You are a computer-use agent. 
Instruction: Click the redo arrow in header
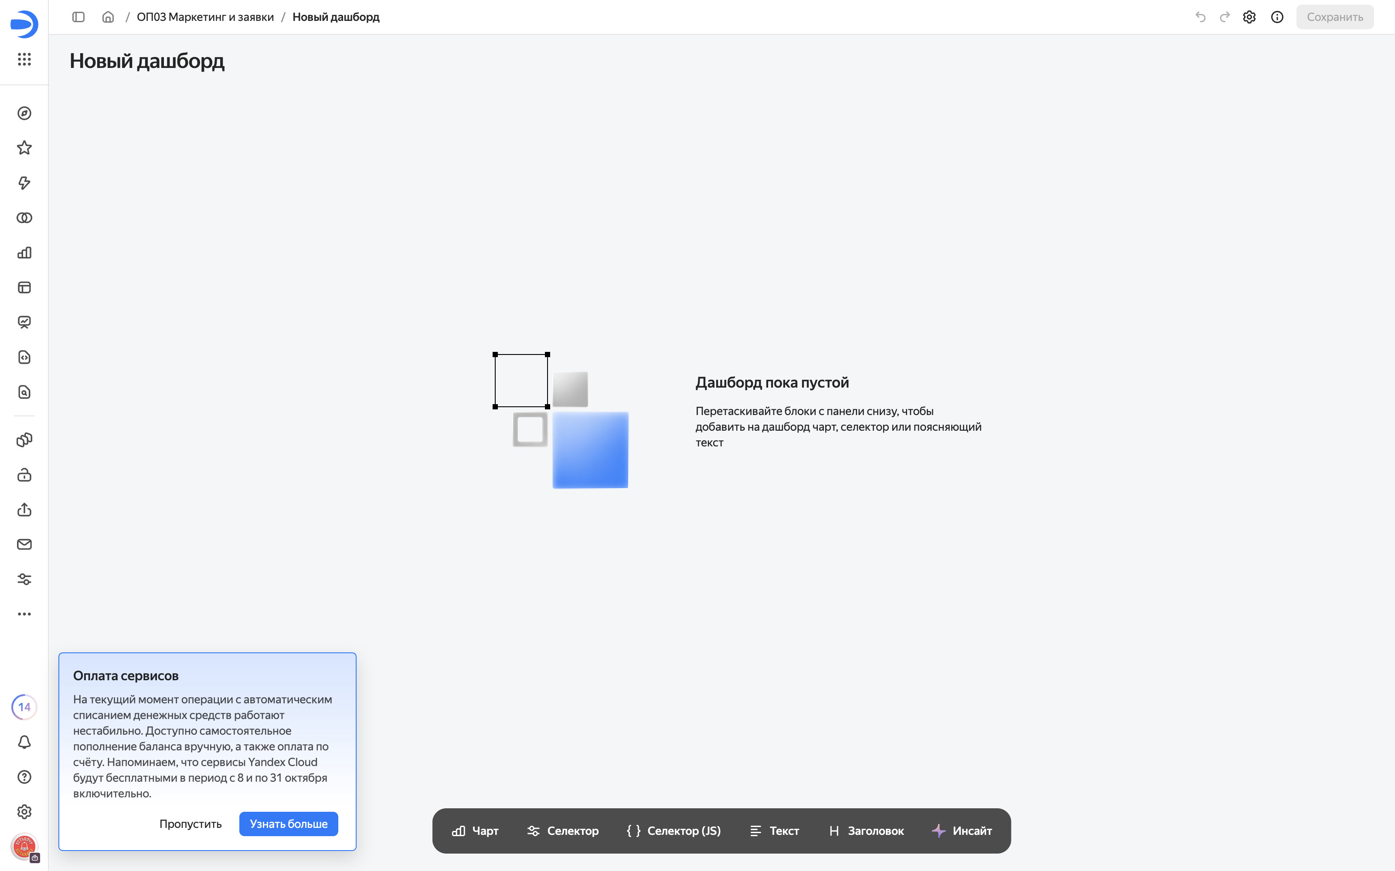pyautogui.click(x=1225, y=17)
